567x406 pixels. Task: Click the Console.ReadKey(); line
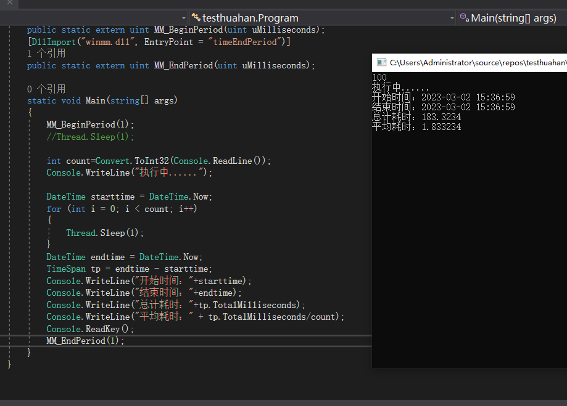pos(90,329)
